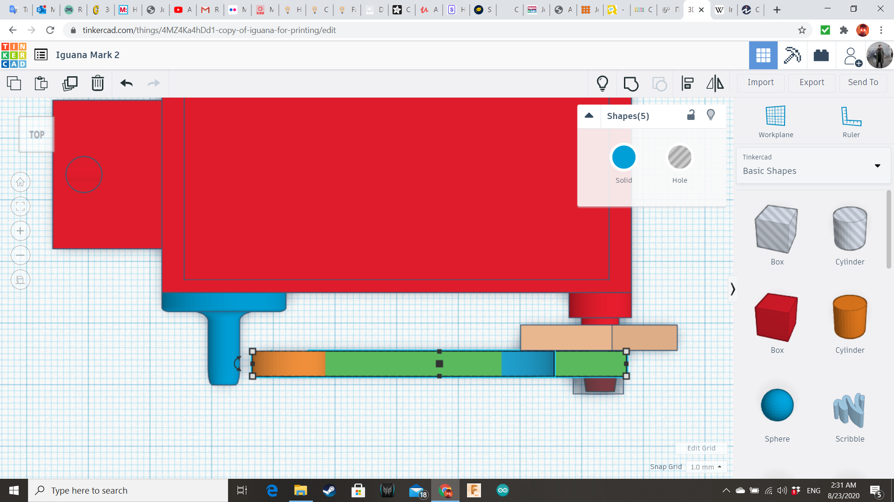The height and width of the screenshot is (502, 894).
Task: Switch to orthographic view toggle
Action: tap(20, 280)
